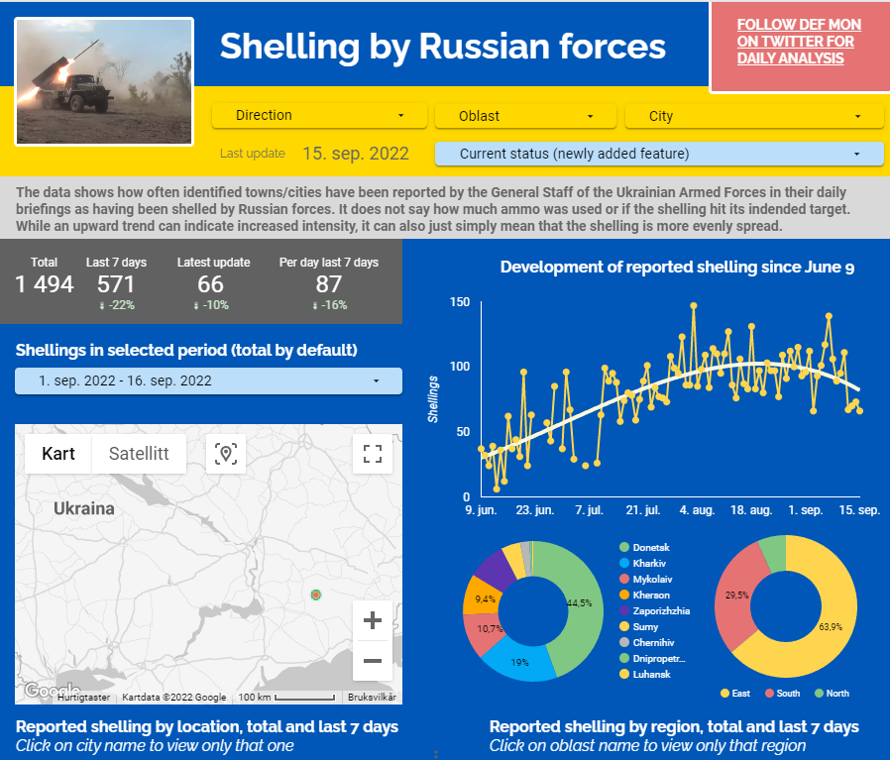Switch map to Kart view
Image resolution: width=890 pixels, height=760 pixels.
[x=58, y=454]
